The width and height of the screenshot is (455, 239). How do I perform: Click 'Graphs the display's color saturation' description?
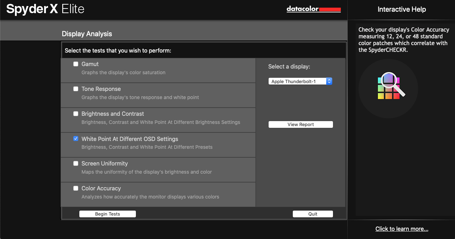coord(123,72)
